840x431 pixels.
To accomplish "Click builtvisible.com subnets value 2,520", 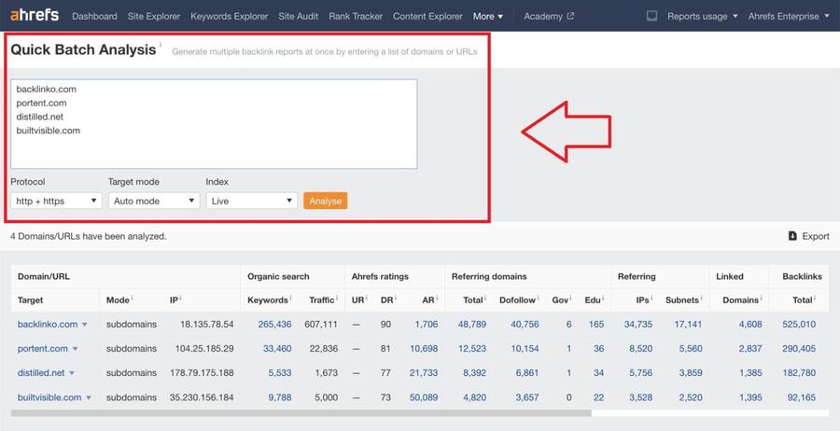I will tap(691, 397).
